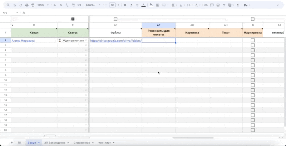
Task: Decrease decimal places
Action: point(67,5)
